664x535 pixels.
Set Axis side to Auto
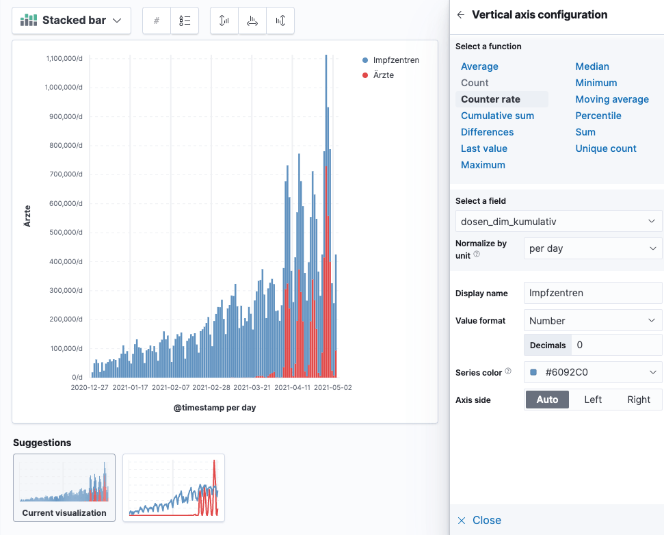[x=547, y=400]
